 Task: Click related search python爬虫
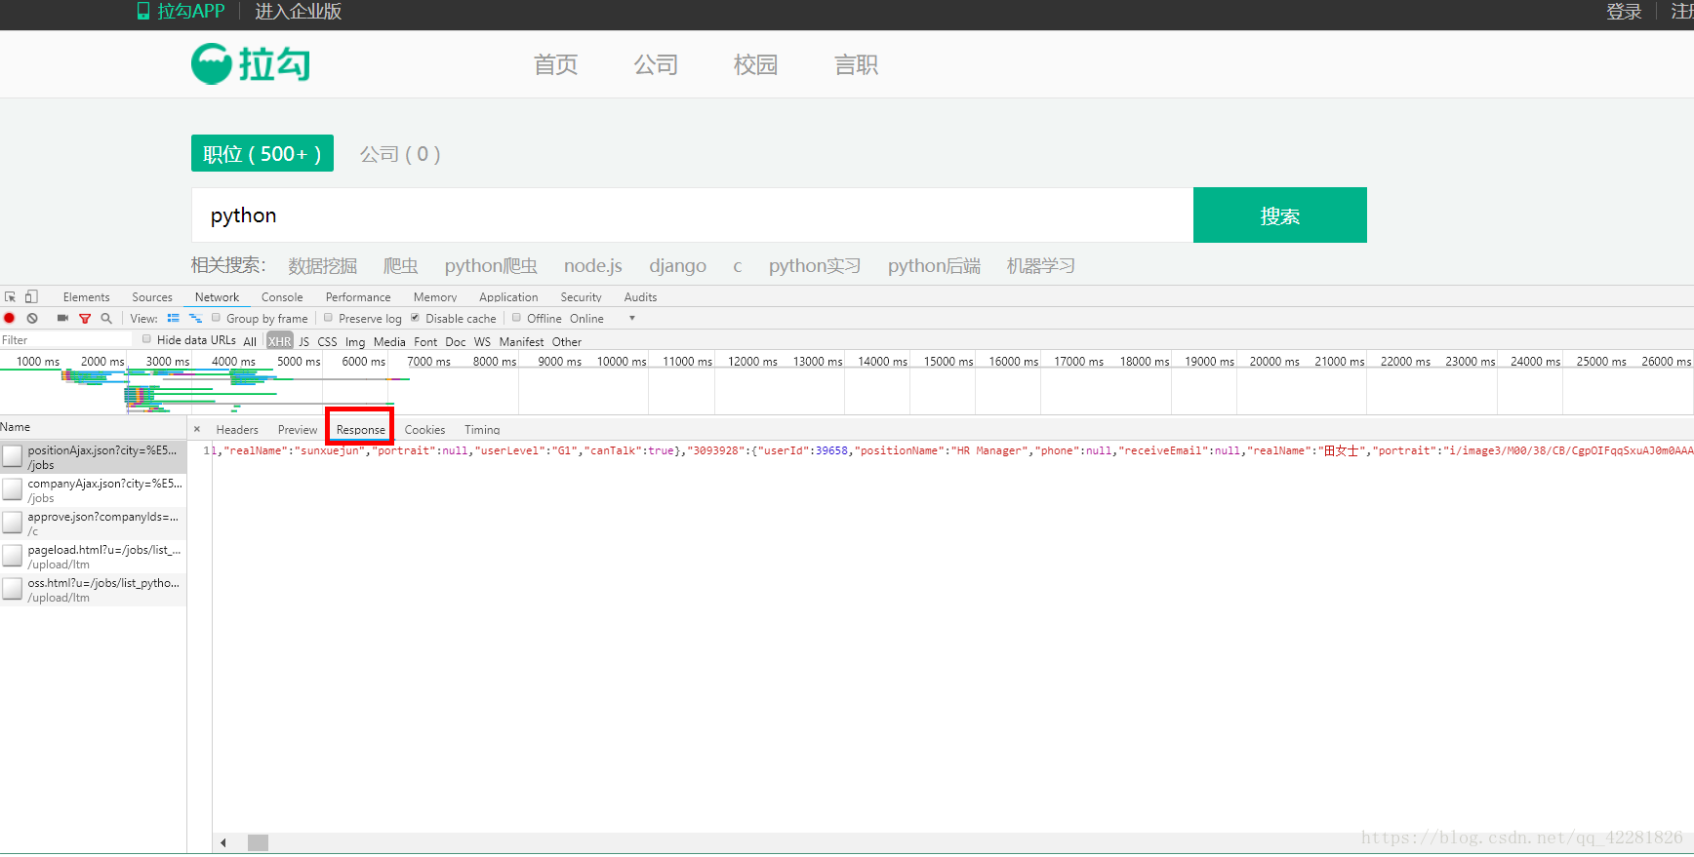491,266
